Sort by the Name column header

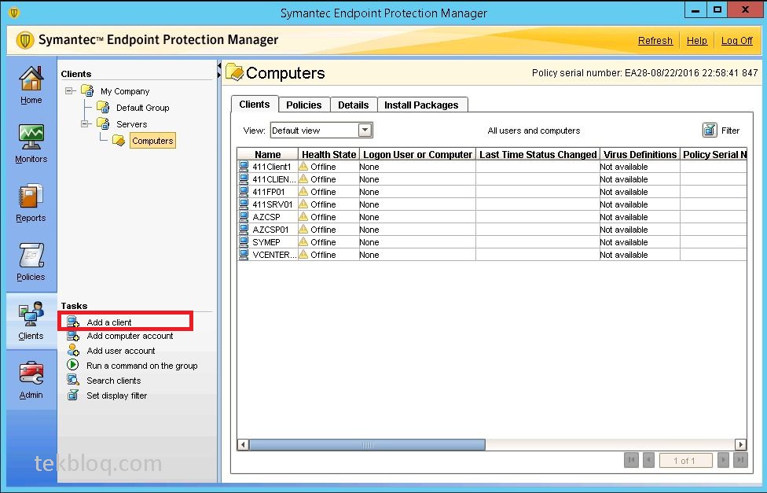(267, 154)
